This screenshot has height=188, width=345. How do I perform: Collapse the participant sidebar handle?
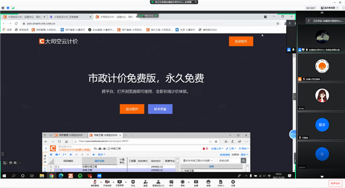[x=294, y=96]
